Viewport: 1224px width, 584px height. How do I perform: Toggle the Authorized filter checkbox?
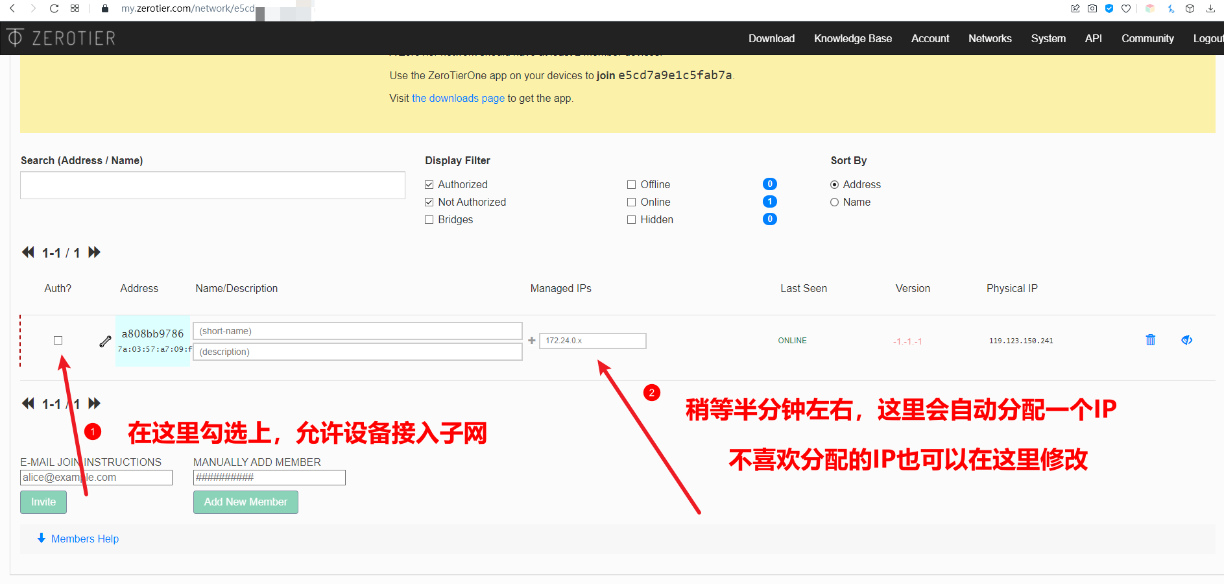pos(429,185)
